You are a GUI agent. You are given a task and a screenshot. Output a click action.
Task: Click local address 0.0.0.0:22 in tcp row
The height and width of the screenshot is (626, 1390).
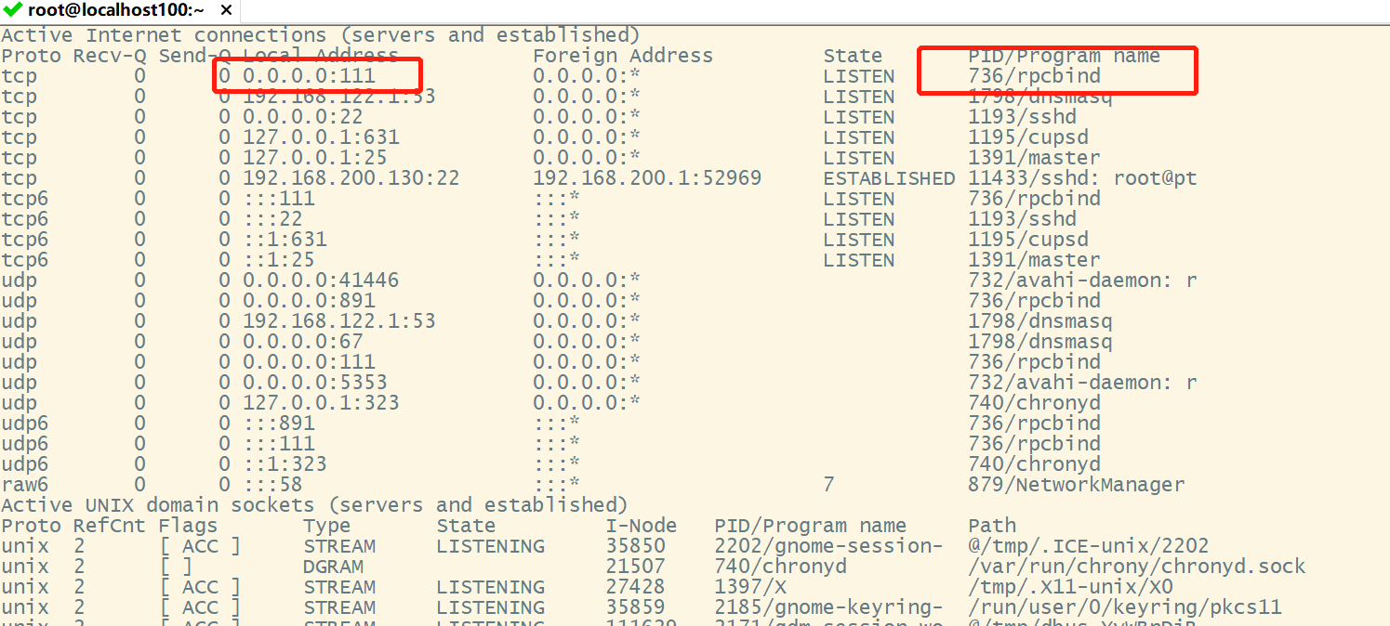(303, 117)
